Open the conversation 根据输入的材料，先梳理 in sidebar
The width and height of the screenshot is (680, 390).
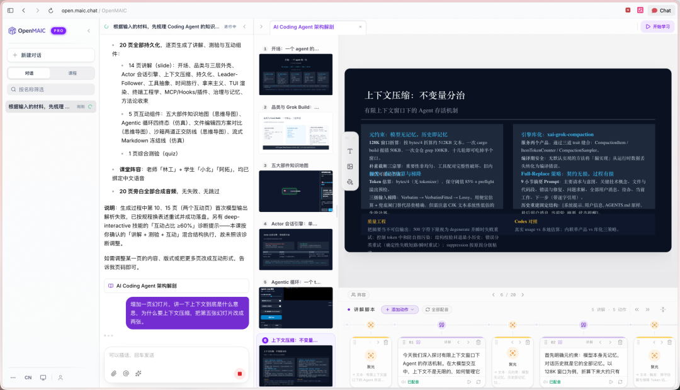[x=51, y=106]
